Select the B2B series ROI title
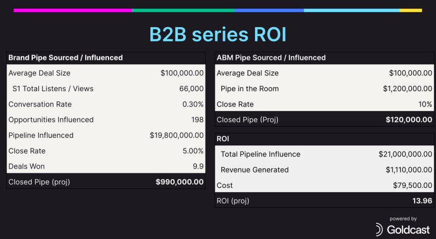 [217, 34]
